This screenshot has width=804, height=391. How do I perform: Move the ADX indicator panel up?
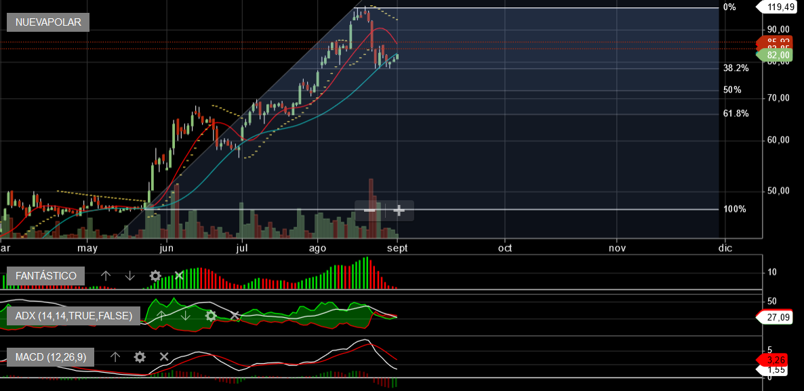click(161, 315)
